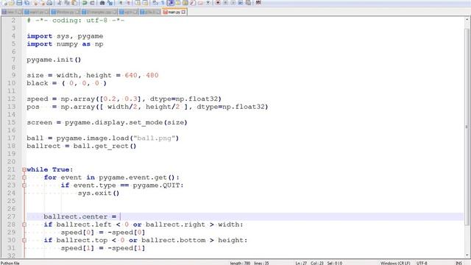Redo the edit with the Redo arrow

point(92,3)
